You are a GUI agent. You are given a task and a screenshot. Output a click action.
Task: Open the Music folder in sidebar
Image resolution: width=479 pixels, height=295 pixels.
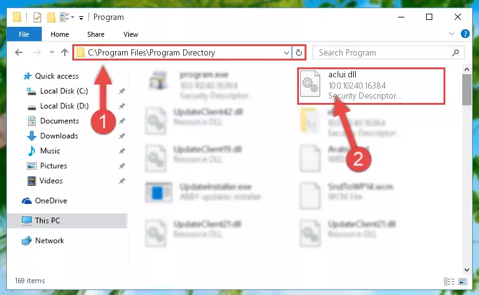(50, 151)
